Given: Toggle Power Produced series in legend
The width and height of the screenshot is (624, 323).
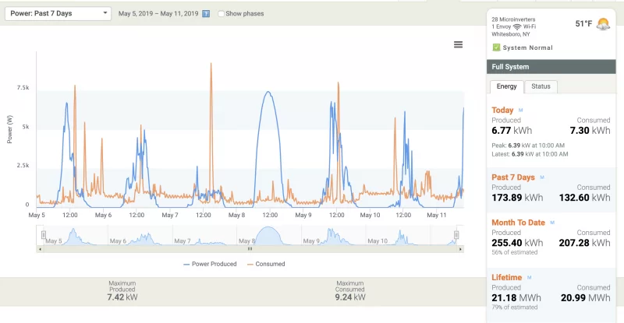Looking at the screenshot, I should coord(210,264).
